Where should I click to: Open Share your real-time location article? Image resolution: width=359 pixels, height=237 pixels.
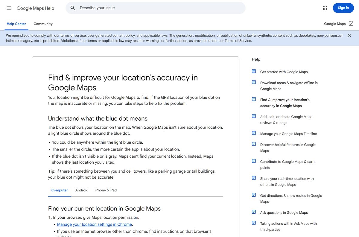tap(287, 182)
